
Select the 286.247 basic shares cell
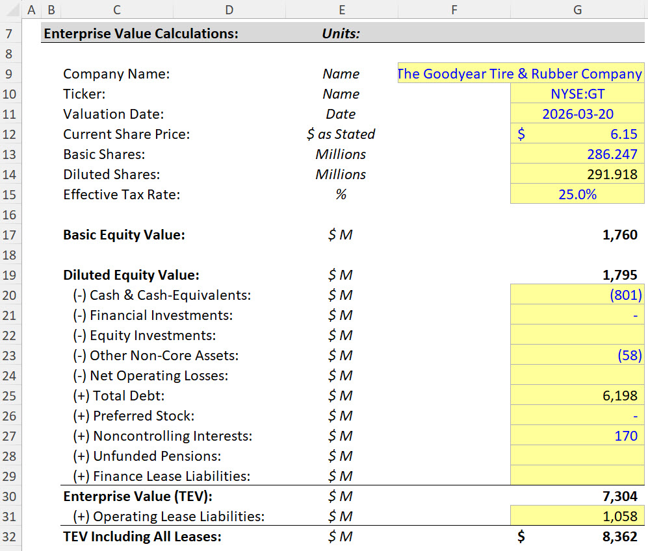click(577, 154)
